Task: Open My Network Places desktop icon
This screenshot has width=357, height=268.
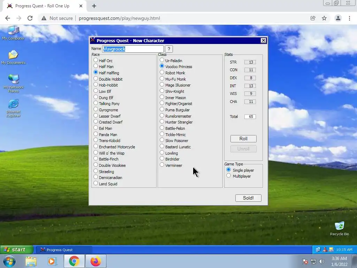Action: (13, 83)
